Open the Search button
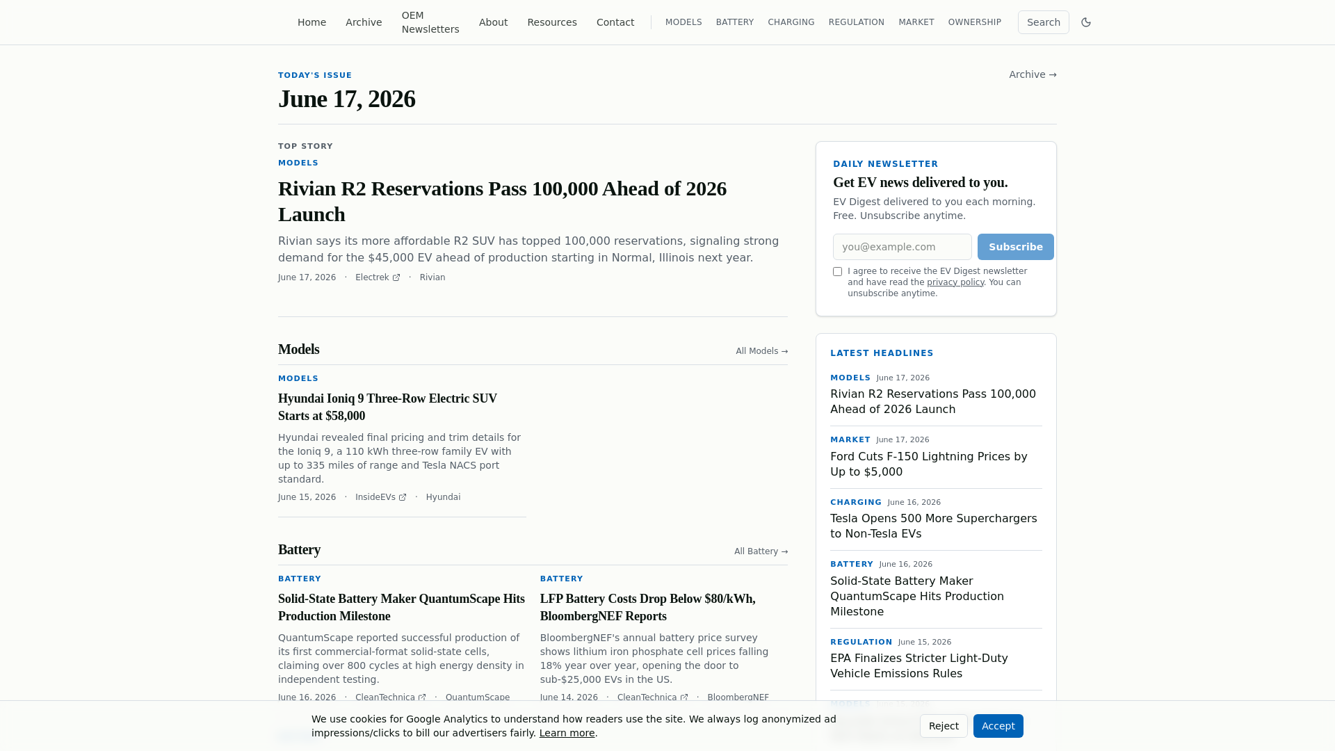1335x751 pixels. click(x=1044, y=22)
